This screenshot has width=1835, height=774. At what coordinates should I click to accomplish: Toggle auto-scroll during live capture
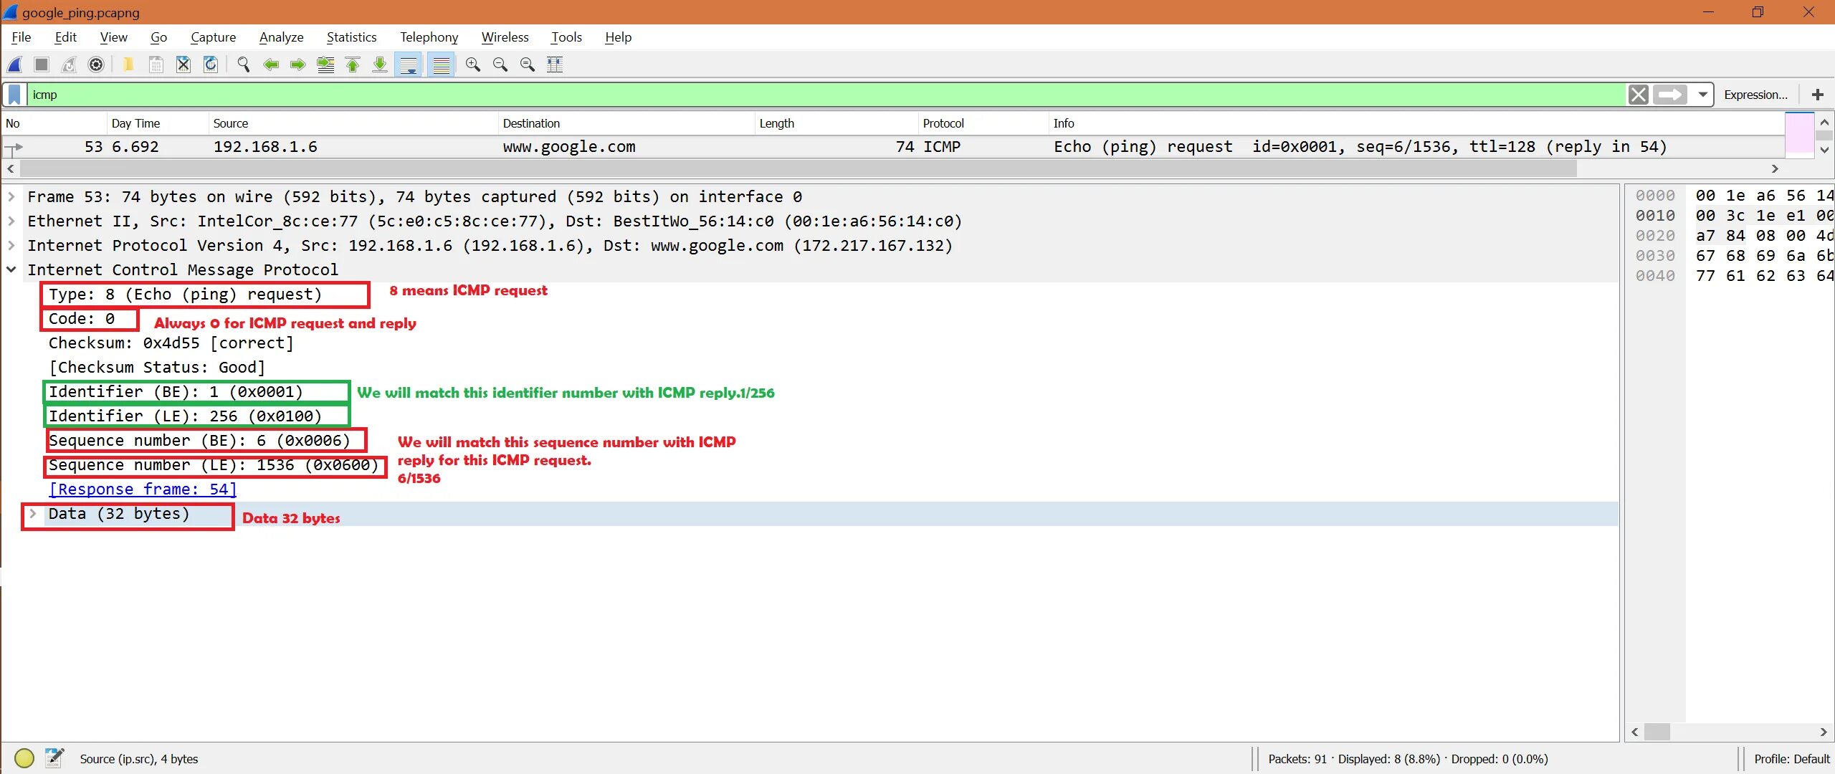tap(409, 65)
